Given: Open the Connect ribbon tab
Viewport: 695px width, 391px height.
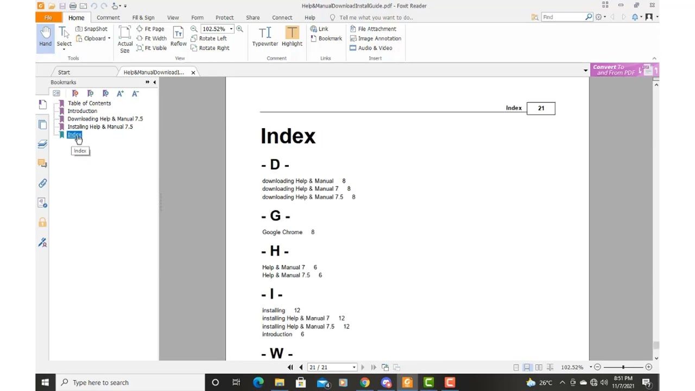Looking at the screenshot, I should pos(282,17).
